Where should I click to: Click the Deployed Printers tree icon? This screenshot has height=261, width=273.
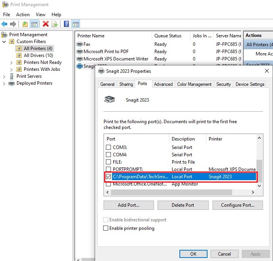coord(12,84)
